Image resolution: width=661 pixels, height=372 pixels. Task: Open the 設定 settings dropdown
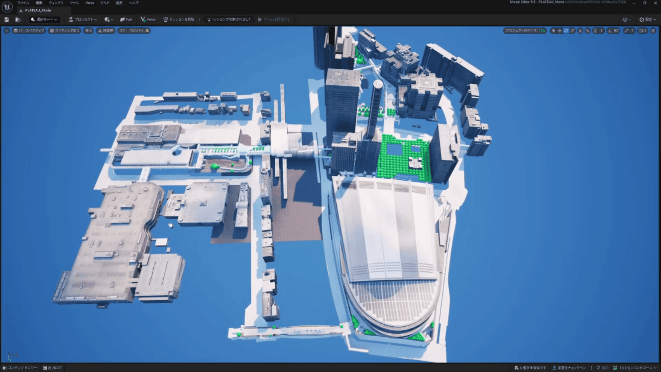tap(648, 19)
